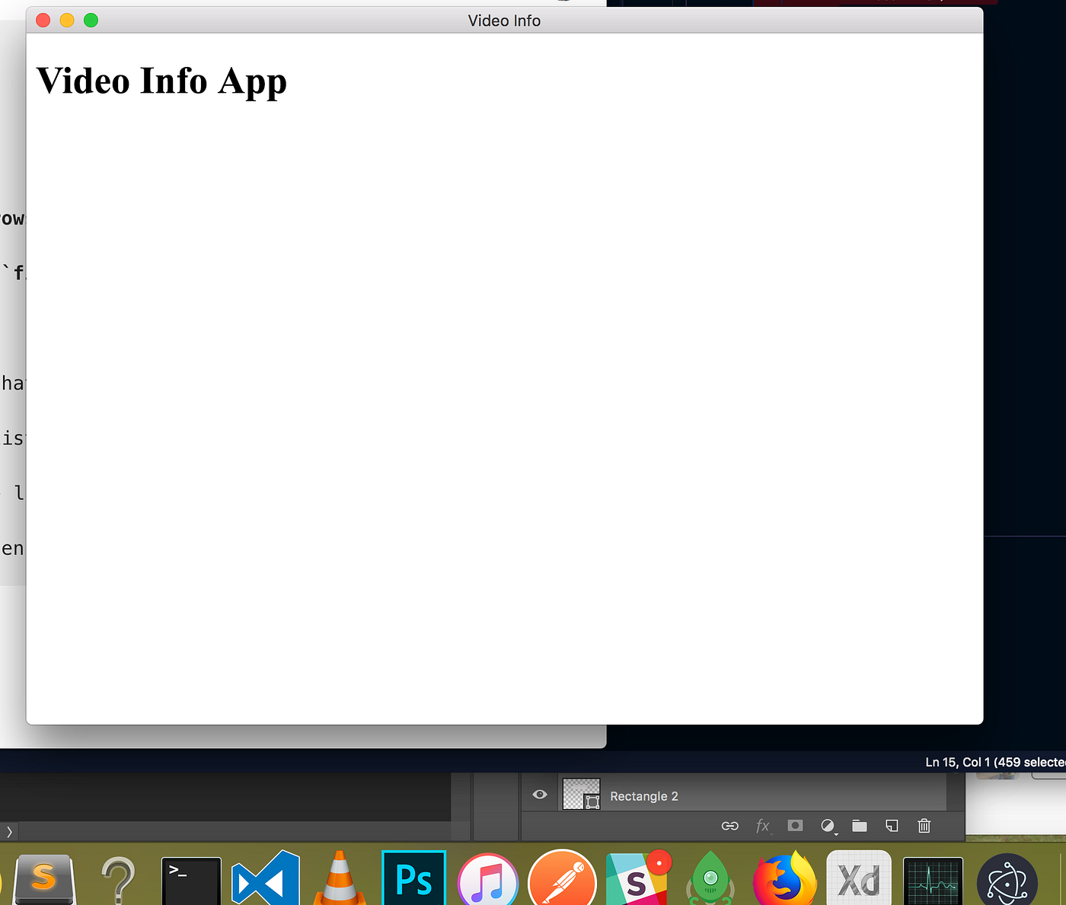Open Slack from the dock
The image size is (1066, 905).
coord(637,879)
